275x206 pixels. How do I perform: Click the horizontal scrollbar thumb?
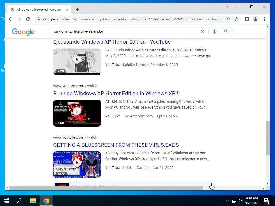coord(106,188)
